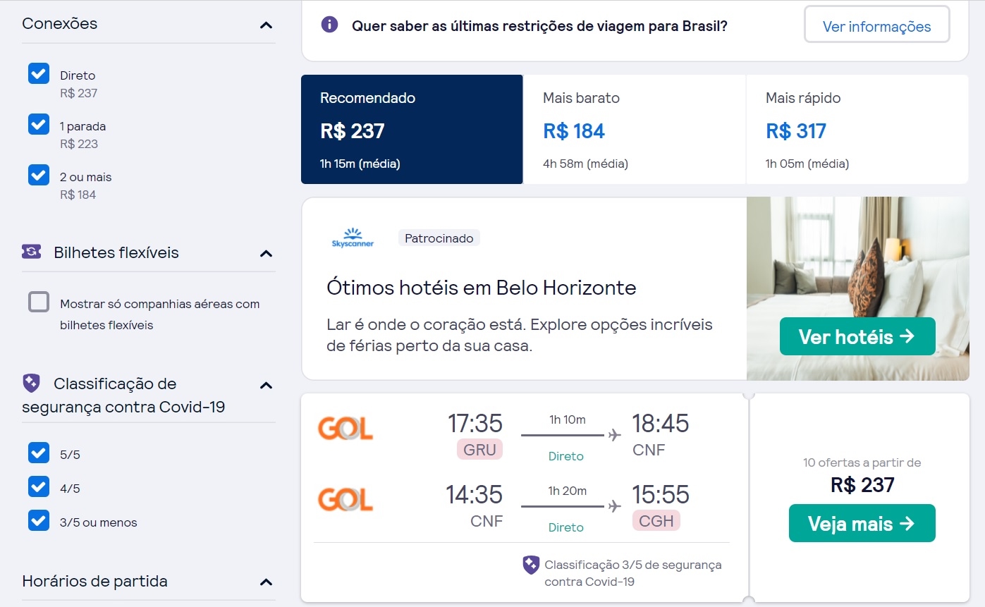Open Ver informações about Brasil travel restrictions
985x607 pixels.
876,25
